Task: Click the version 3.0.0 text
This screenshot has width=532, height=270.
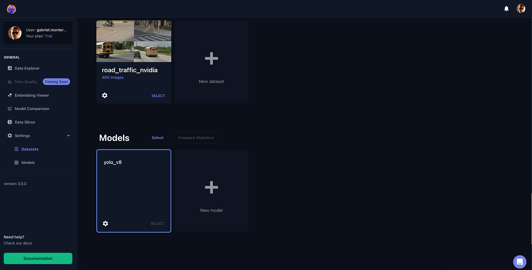Action: [x=15, y=184]
